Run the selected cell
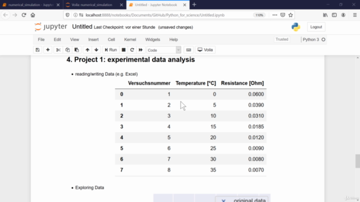The image size is (360, 202). [111, 50]
